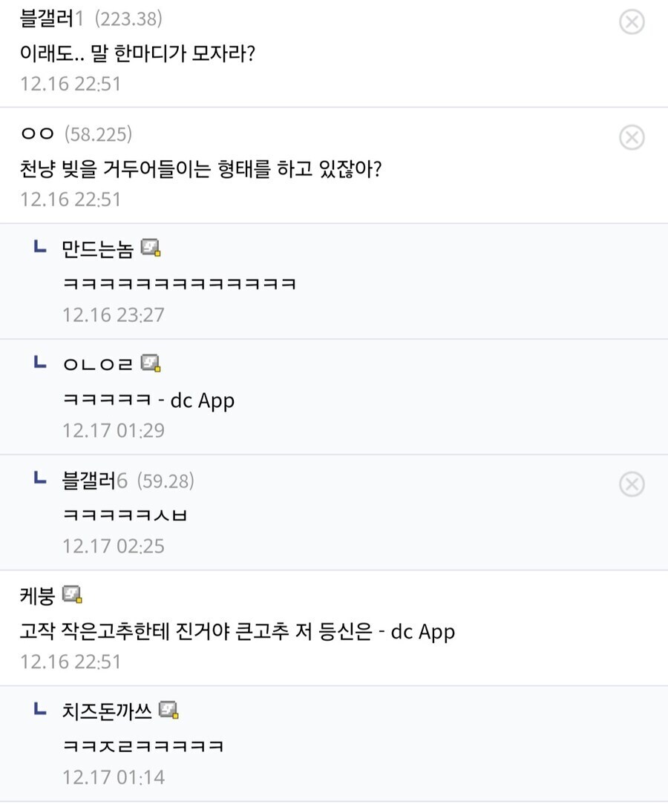This screenshot has width=668, height=804.
Task: Click the nickname 치즈돈까쓰
Action: [107, 711]
